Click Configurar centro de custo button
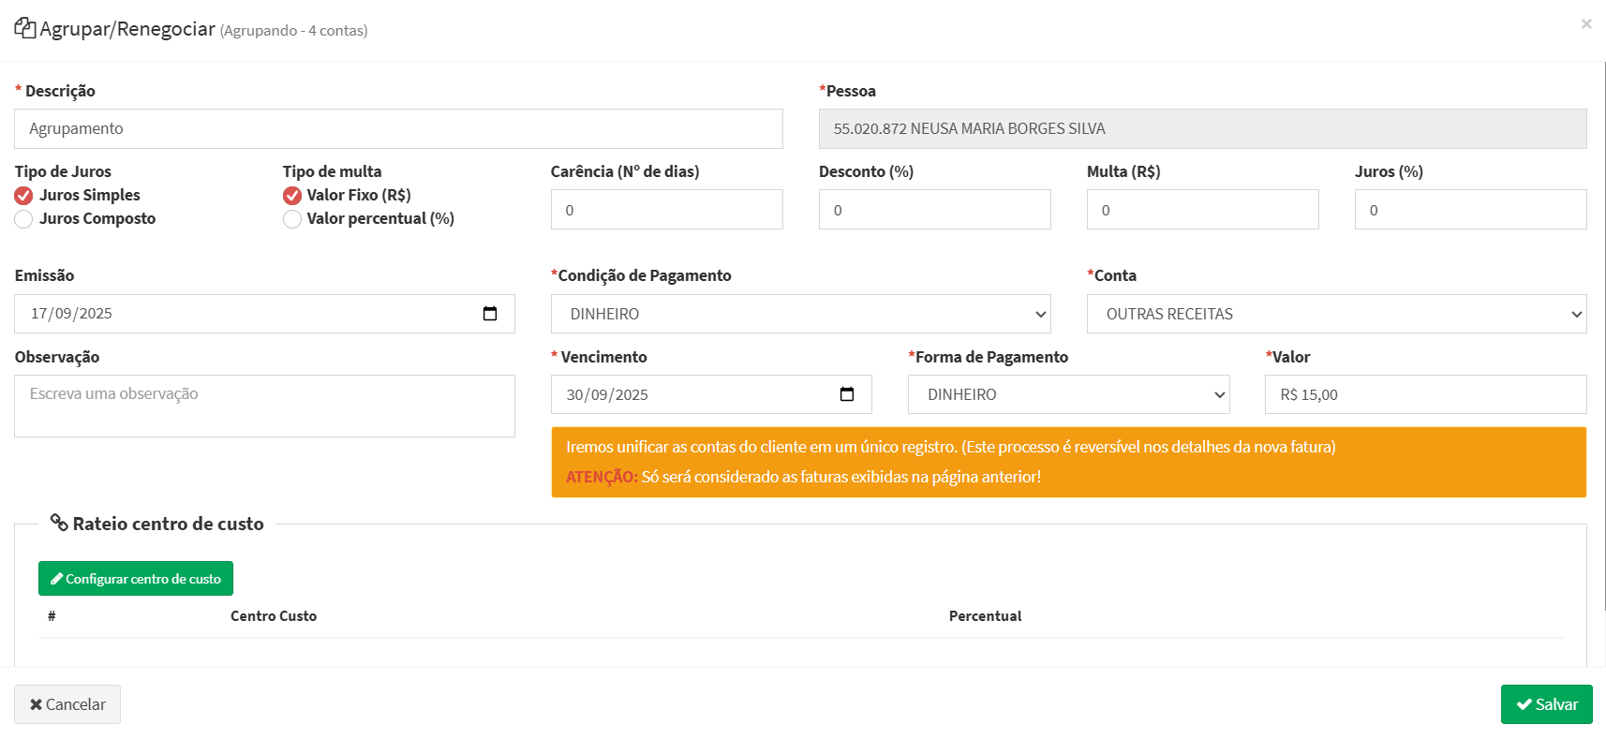Viewport: 1606px width, 739px height. (136, 579)
